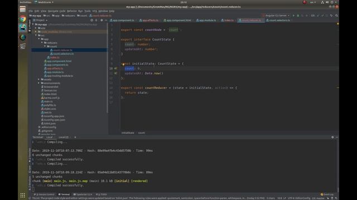Open the Navigate menu
This screenshot has width=357, height=200.
(x=53, y=11)
